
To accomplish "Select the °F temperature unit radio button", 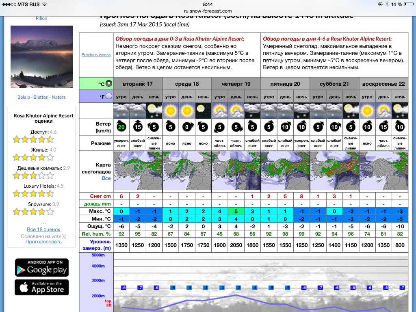I will click(x=109, y=96).
